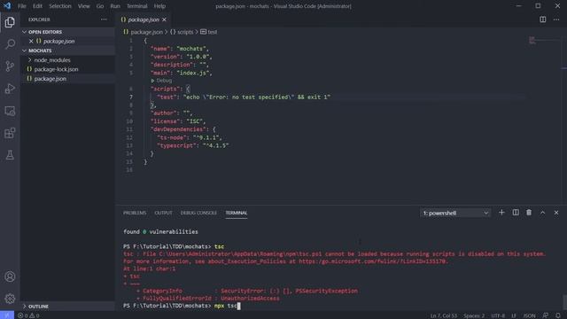This screenshot has width=567, height=319.
Task: Open the Source Control view icon
Action: point(10,66)
